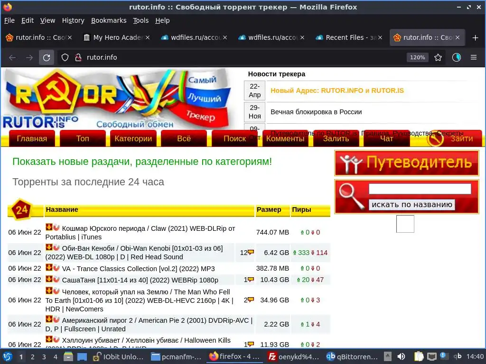Open the tracking protection shield icon
The width and height of the screenshot is (486, 364).
pyautogui.click(x=65, y=57)
